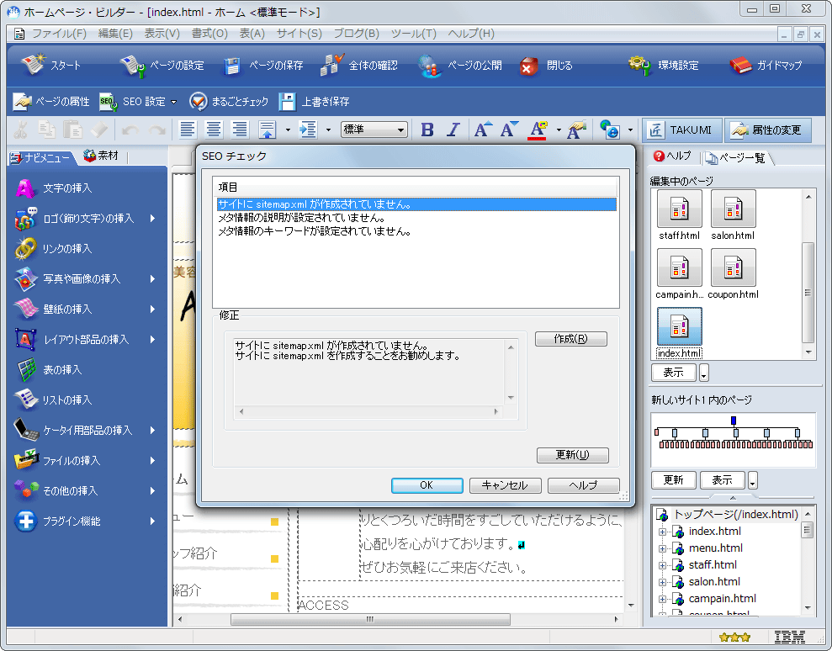The height and width of the screenshot is (651, 832).
Task: Open 環境設定 preferences
Action: click(x=639, y=66)
